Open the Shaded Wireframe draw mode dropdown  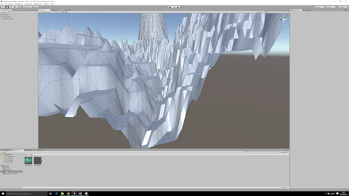[x=46, y=12]
